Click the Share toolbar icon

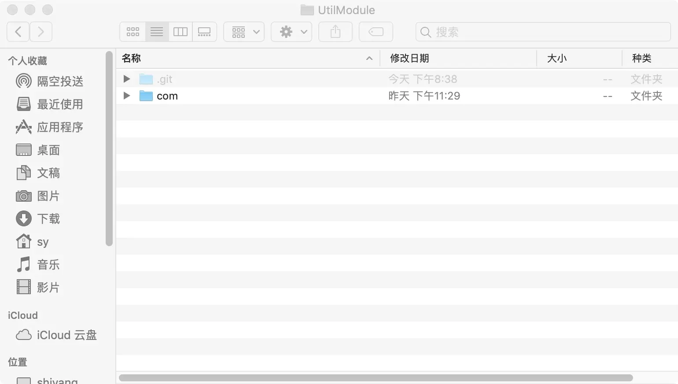point(335,32)
